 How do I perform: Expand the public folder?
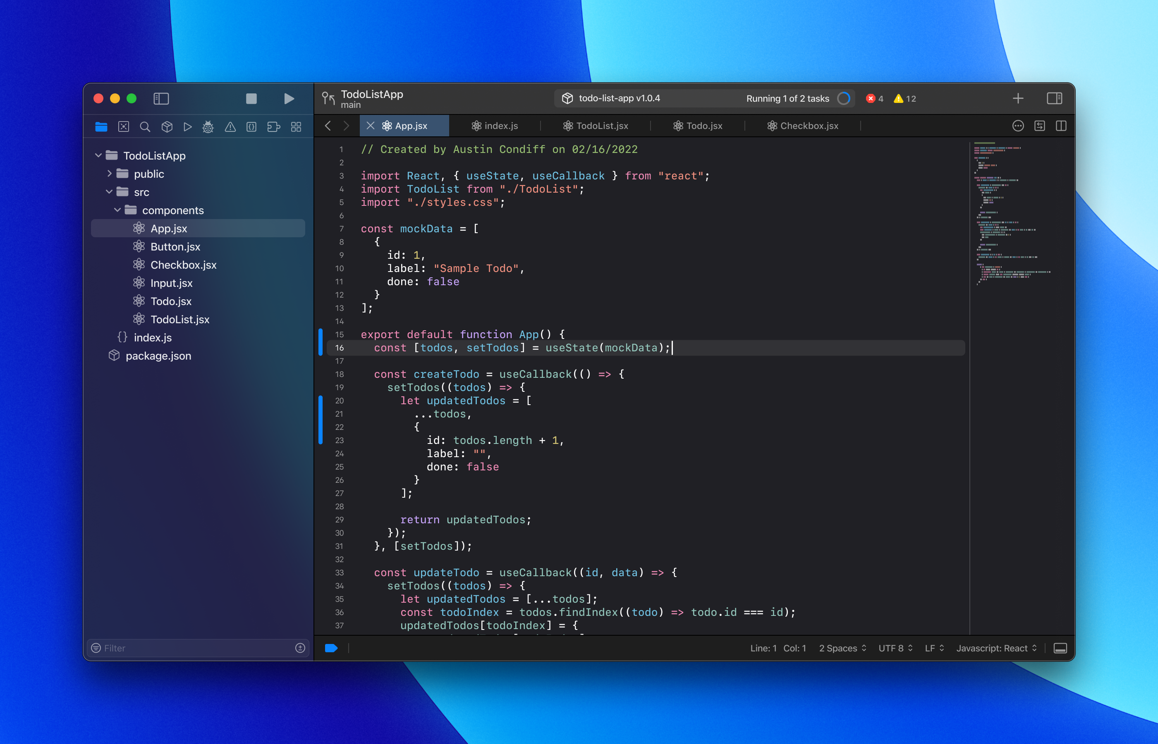109,174
